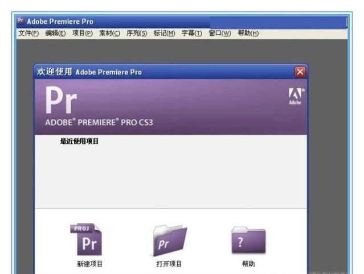
Task: Open the 帮助(H) menu in the menu bar
Action: pyautogui.click(x=248, y=34)
